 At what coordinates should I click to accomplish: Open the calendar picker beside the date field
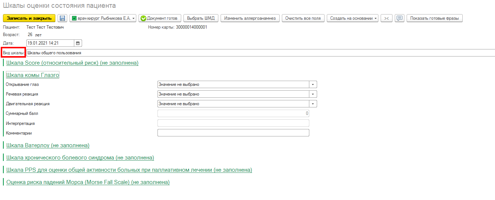coord(78,43)
